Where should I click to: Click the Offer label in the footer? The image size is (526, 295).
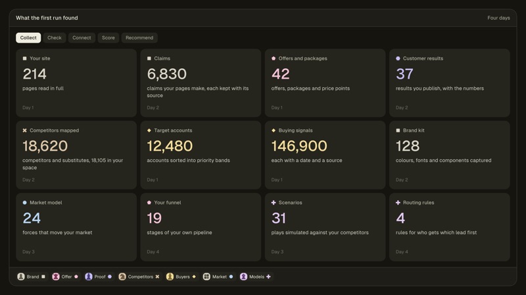click(x=66, y=277)
